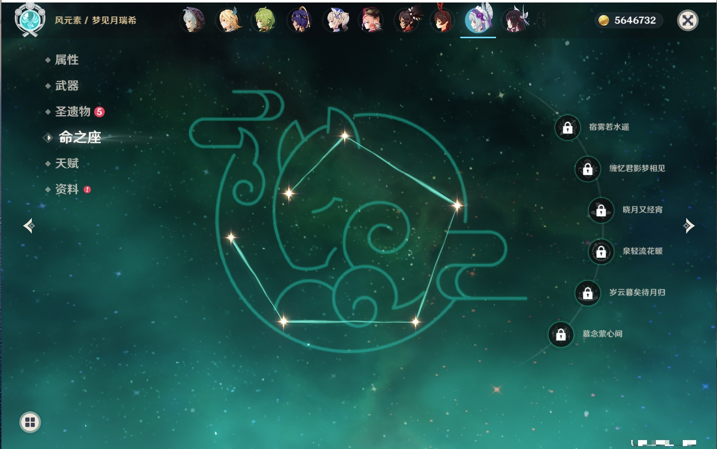Select the dark spiky-haired character avatar
717x449 pixels.
click(x=407, y=20)
